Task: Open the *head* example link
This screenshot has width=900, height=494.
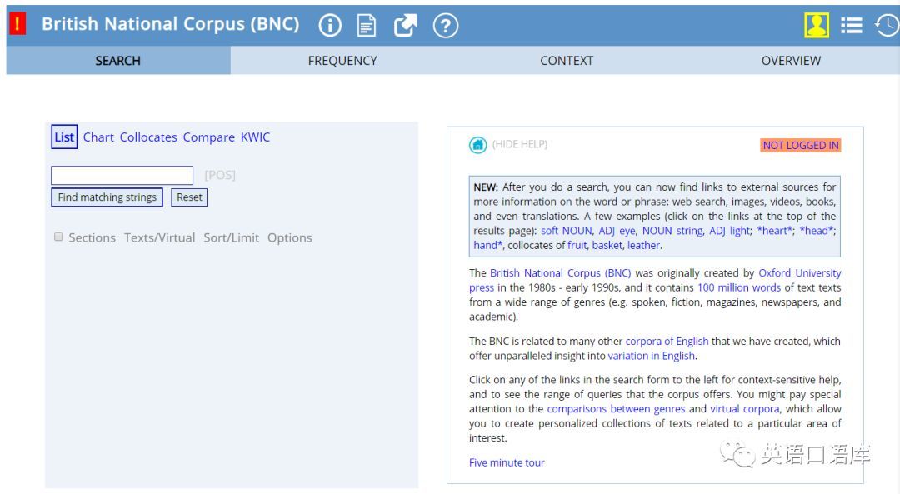Action: pos(817,231)
